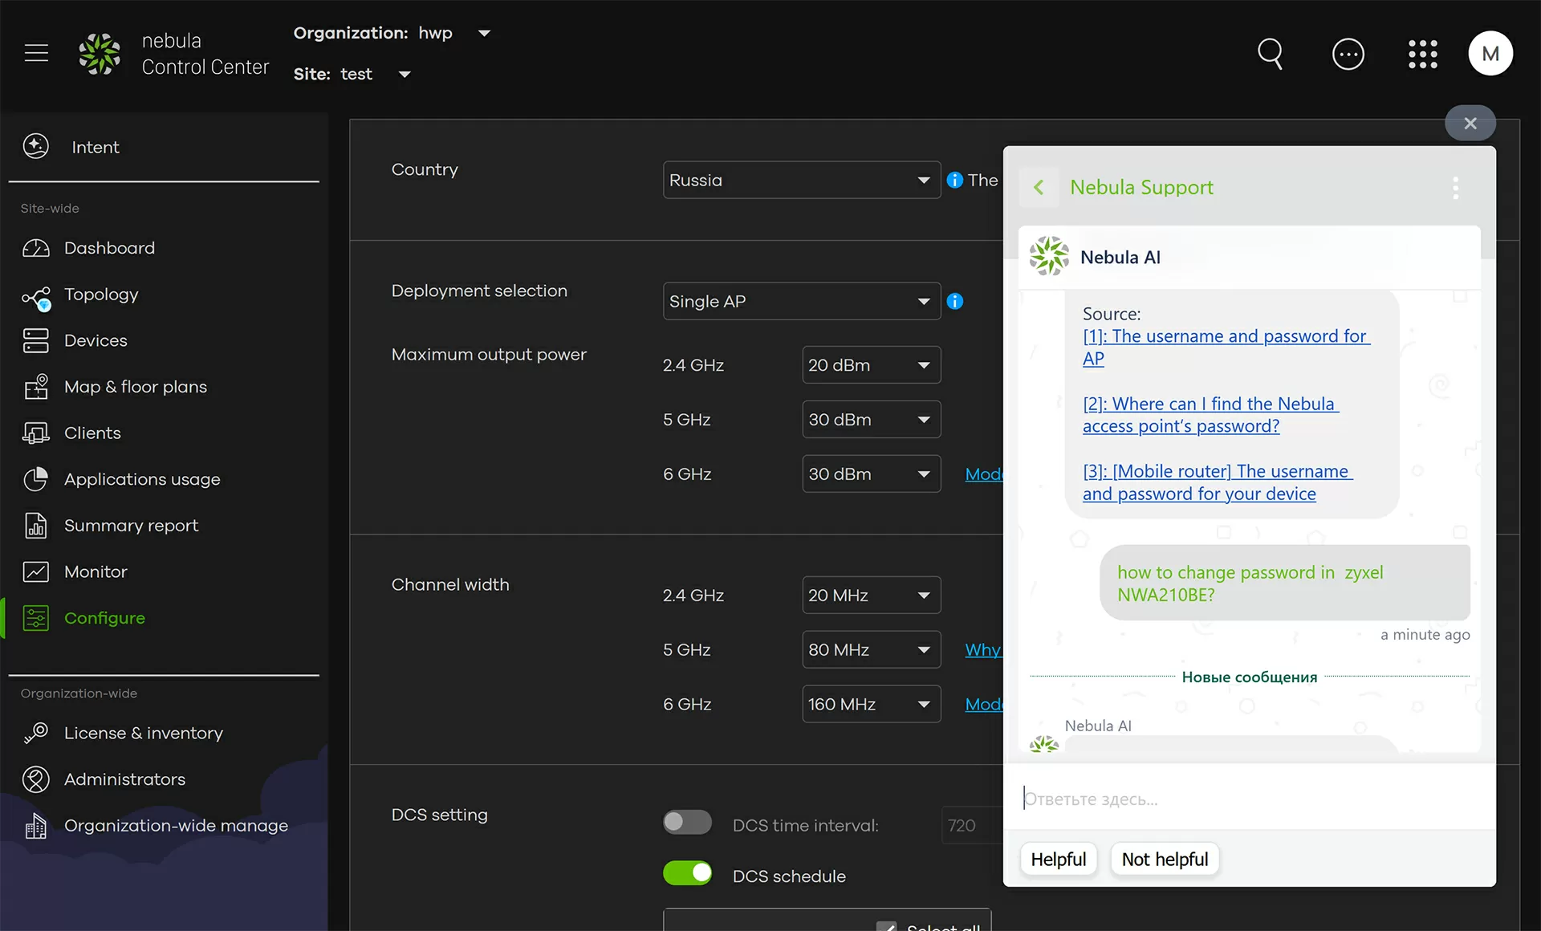Open 5 GHz output power 30 dBm dropdown
This screenshot has height=931, width=1541.
872,420
